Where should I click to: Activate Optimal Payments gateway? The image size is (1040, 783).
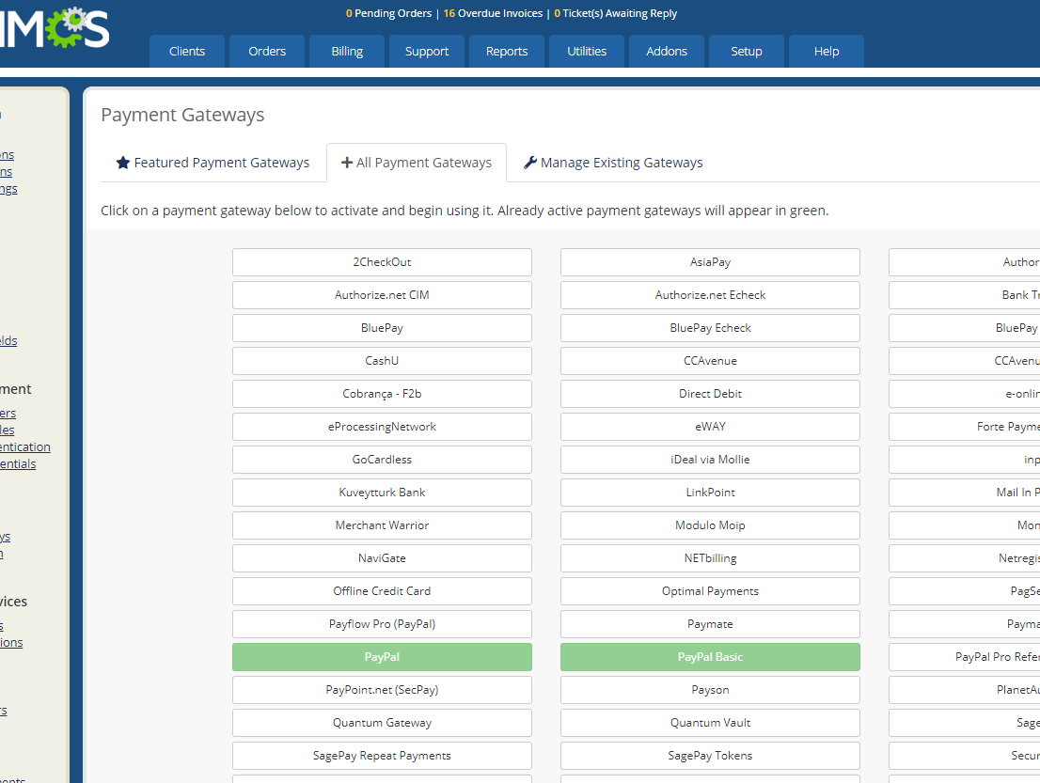pyautogui.click(x=710, y=591)
